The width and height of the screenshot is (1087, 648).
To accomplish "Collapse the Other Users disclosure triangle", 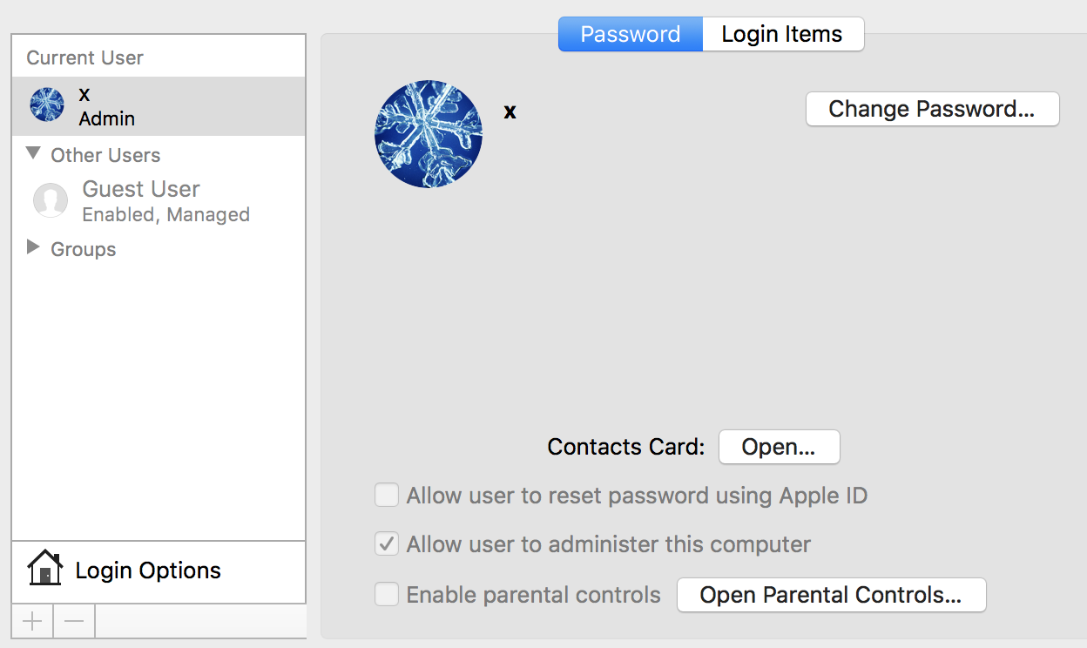I will (33, 154).
